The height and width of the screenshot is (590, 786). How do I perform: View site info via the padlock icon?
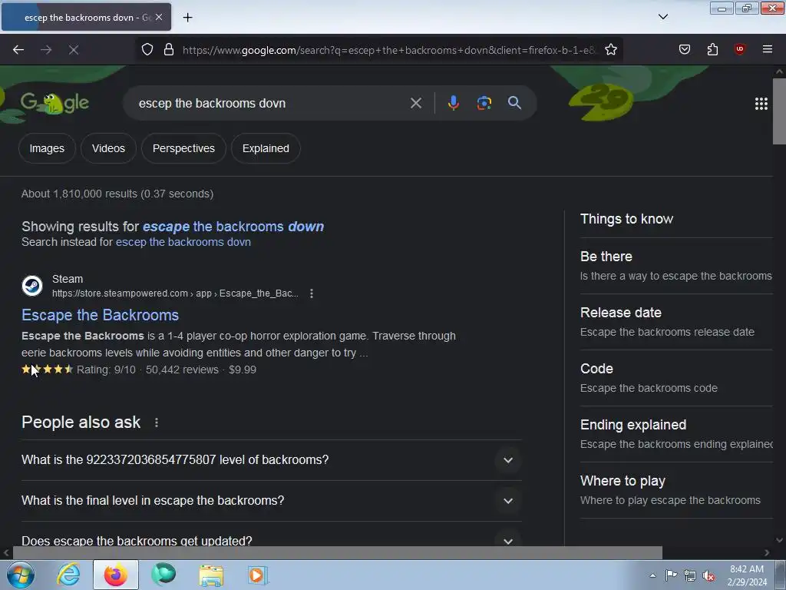click(x=169, y=50)
